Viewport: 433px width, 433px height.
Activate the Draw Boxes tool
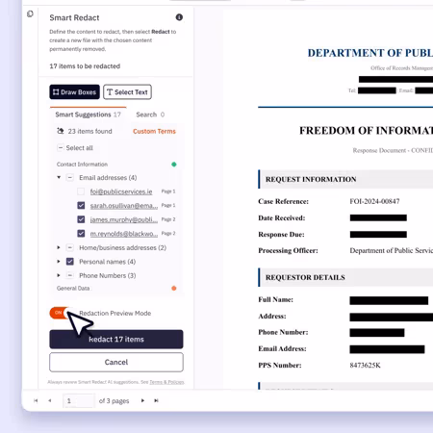(x=74, y=92)
